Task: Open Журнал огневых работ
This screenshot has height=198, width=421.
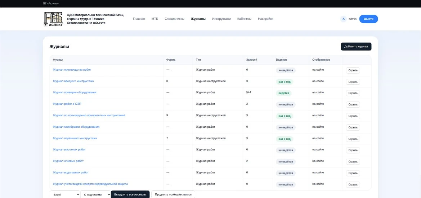Action: pyautogui.click(x=68, y=161)
